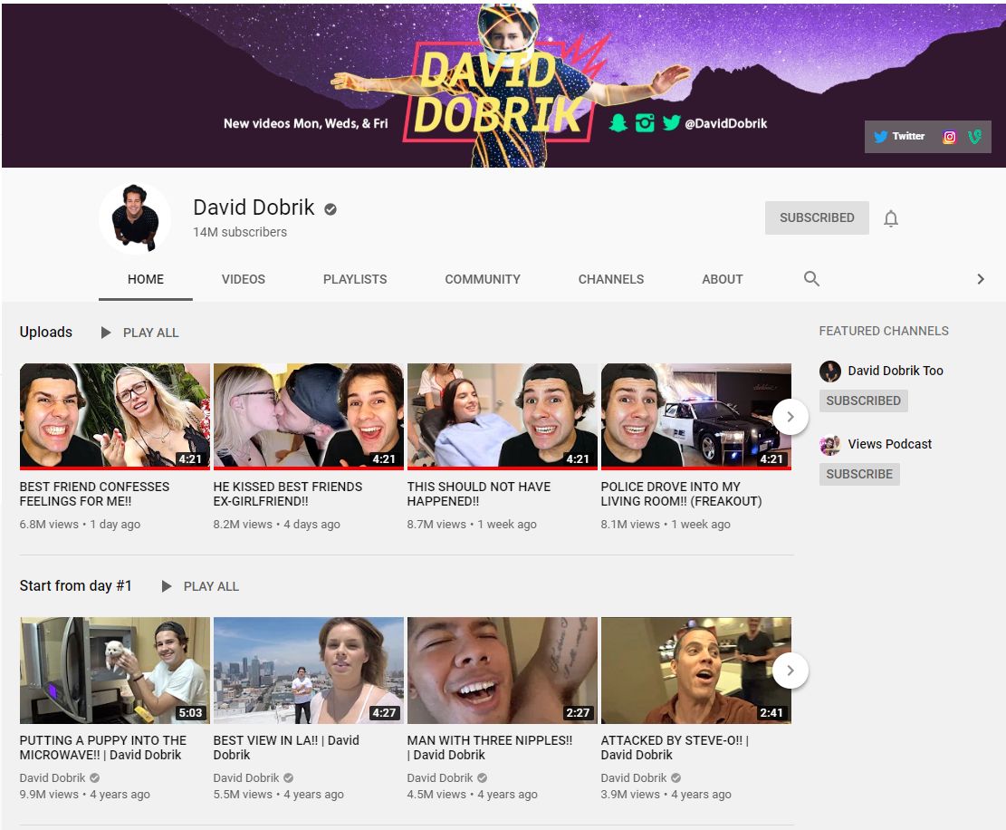Open BEST FRIEND CONFESSES FEELINGS video thumbnail
This screenshot has width=1006, height=830.
115,416
